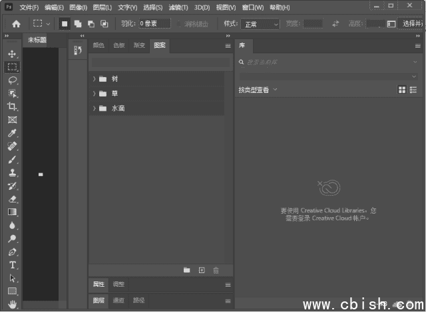Open marquee tool preset picker arrow
This screenshot has width=426, height=312.
point(48,24)
